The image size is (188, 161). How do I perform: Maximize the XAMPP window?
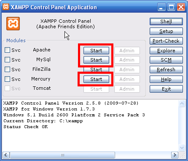click(171, 7)
